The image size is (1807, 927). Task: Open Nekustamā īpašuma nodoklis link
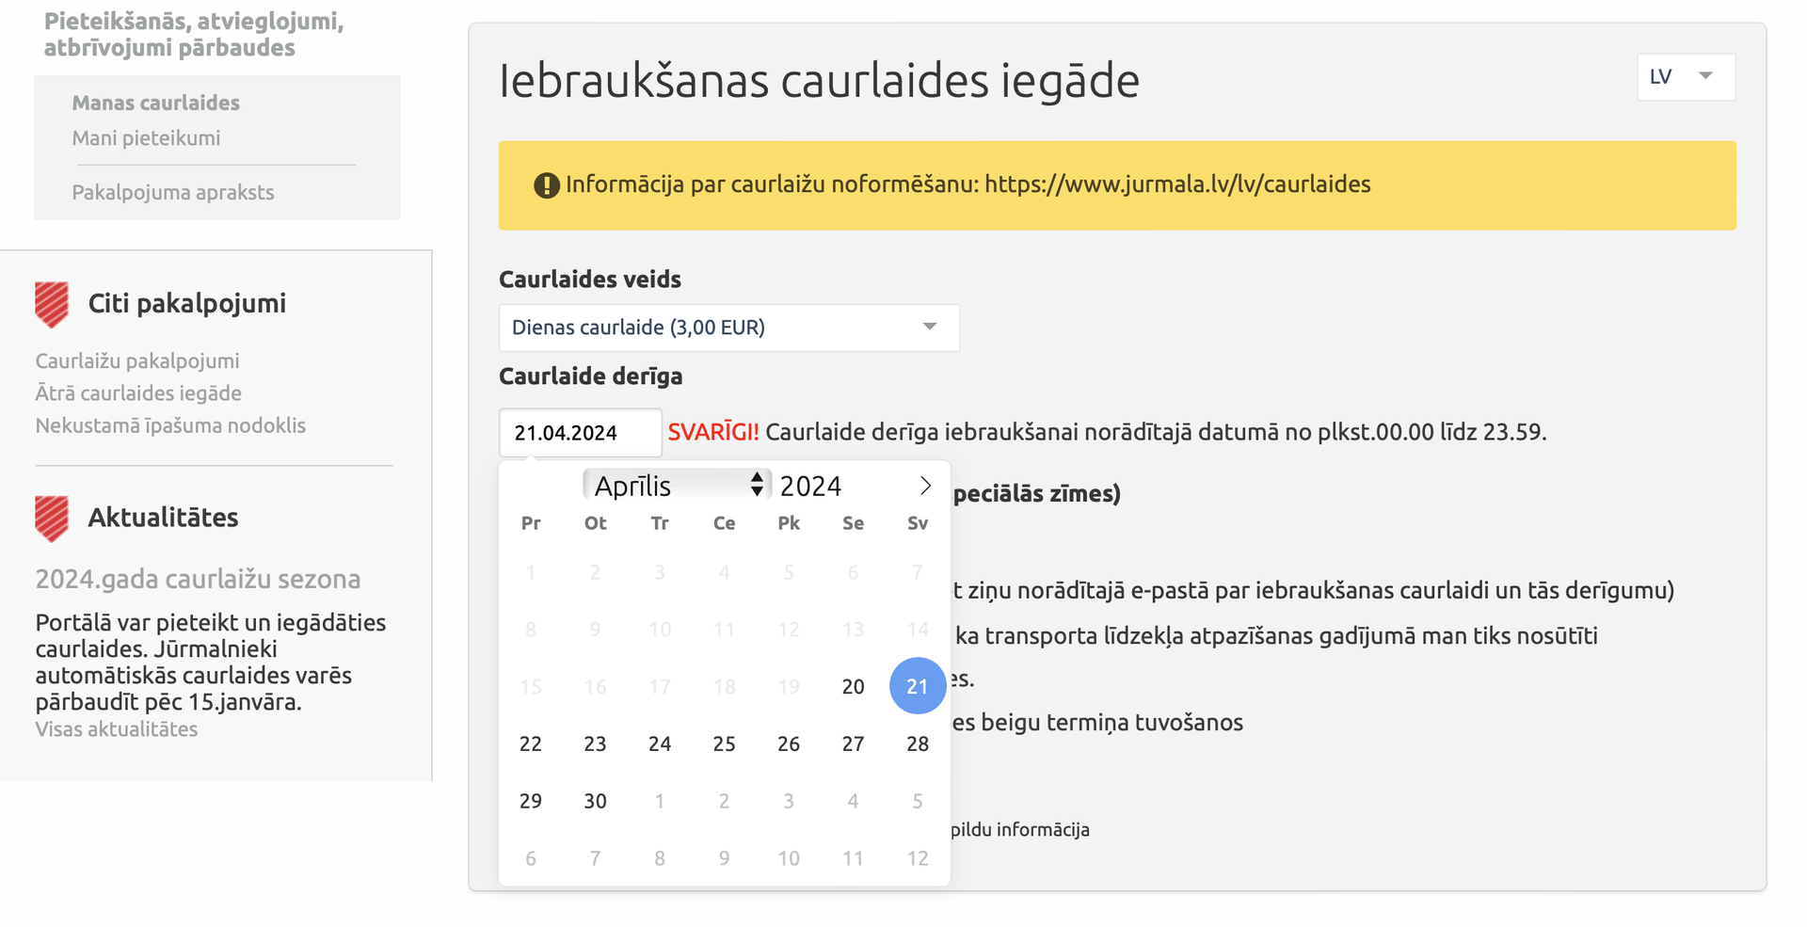click(x=170, y=425)
